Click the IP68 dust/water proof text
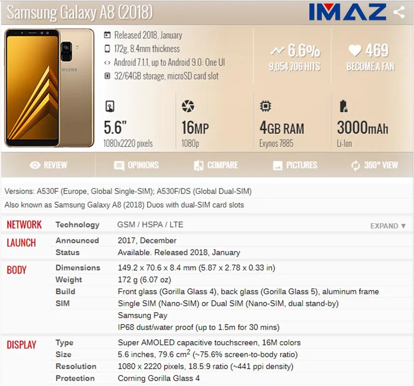The image size is (414, 386). point(199,327)
